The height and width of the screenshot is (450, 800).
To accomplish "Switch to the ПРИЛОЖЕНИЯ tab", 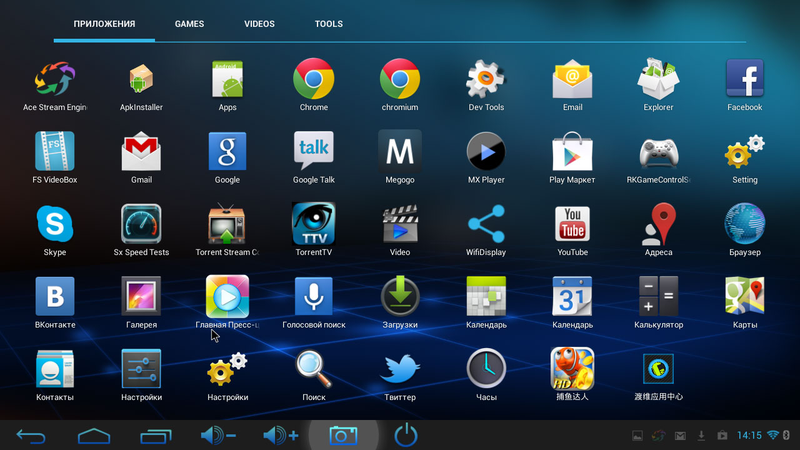I will 104,24.
